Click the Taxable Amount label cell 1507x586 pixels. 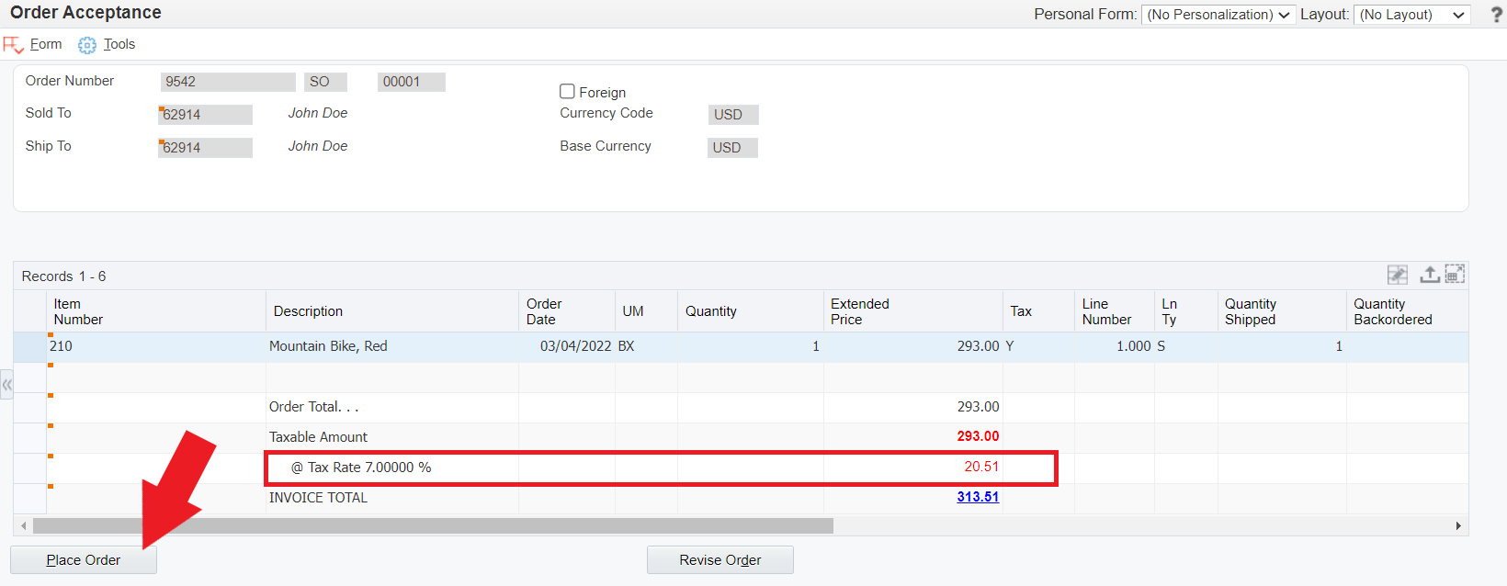pos(392,438)
